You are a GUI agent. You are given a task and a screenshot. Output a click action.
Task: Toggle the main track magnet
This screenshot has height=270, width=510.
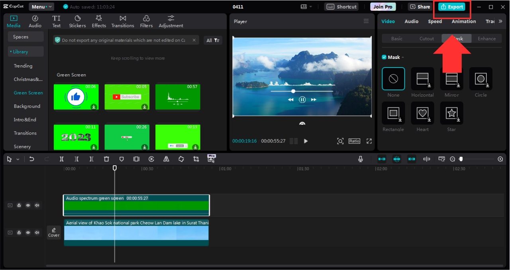tap(382, 159)
